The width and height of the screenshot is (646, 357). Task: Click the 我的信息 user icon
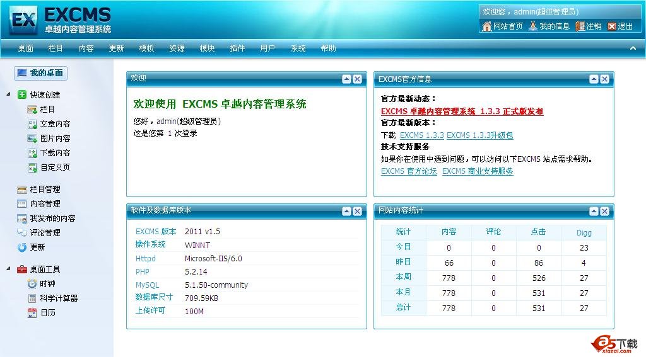pyautogui.click(x=533, y=26)
